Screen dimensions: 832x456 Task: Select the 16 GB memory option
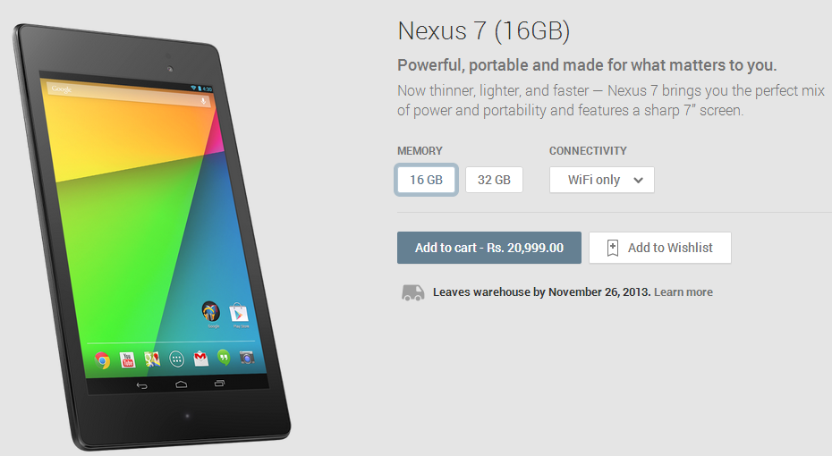[426, 180]
